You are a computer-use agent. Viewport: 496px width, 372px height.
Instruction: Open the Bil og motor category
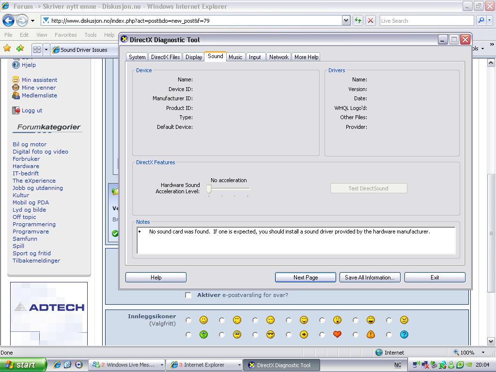click(x=30, y=144)
